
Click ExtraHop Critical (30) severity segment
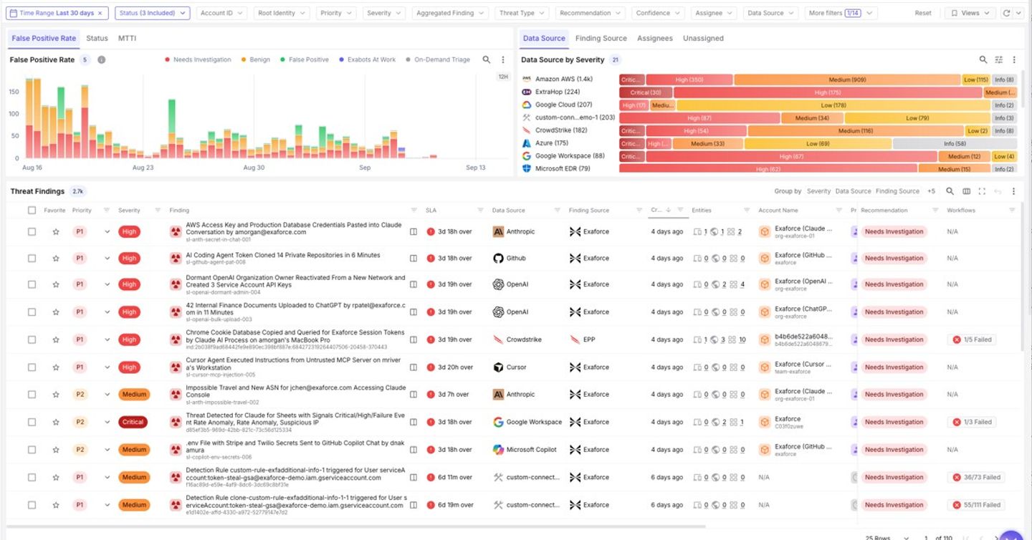pyautogui.click(x=646, y=92)
